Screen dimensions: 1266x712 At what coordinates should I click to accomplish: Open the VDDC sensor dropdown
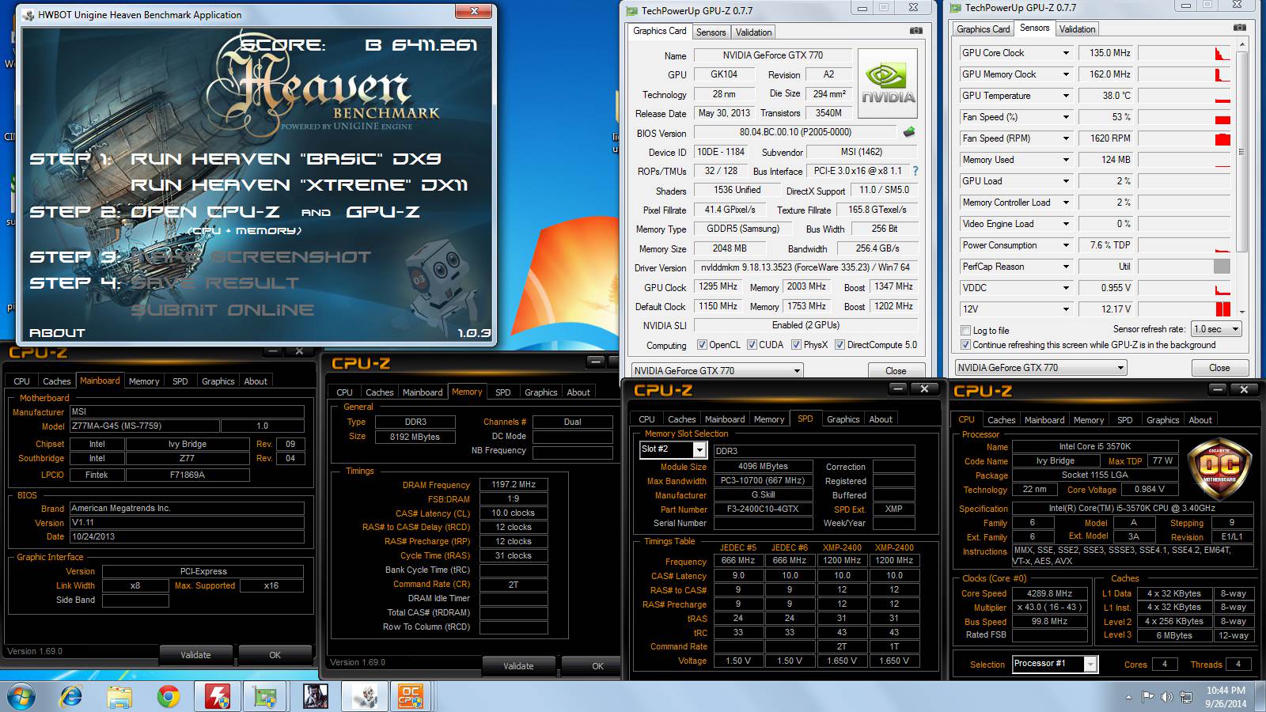coord(1066,288)
